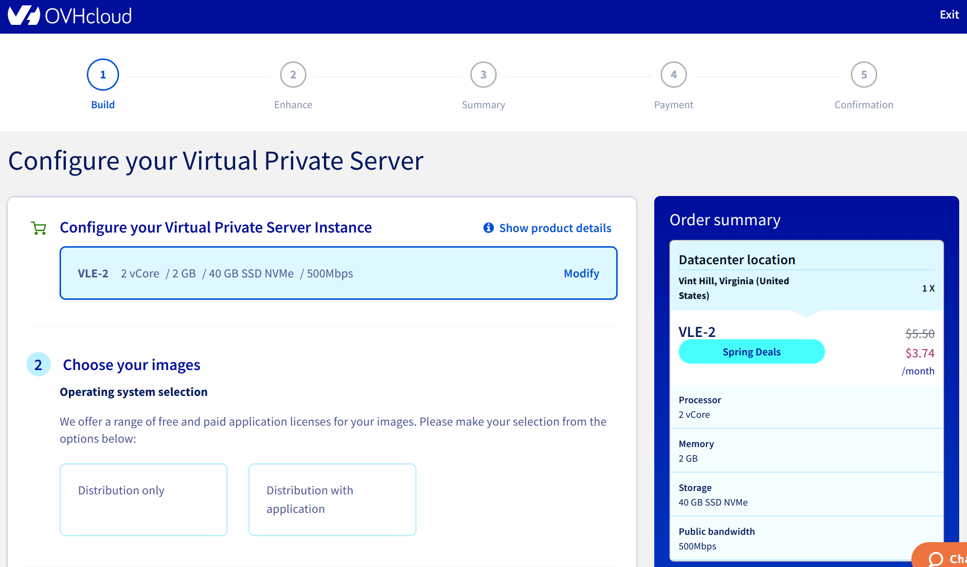Click the struck-through $5.50 price
The image size is (967, 567).
[x=920, y=334]
